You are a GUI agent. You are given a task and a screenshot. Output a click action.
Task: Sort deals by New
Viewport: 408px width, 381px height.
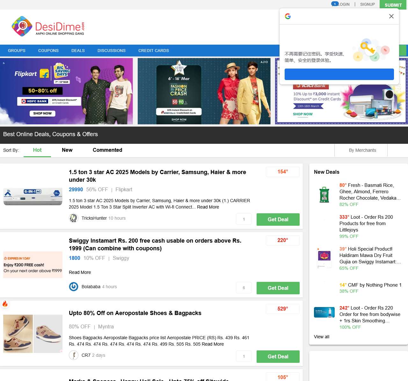(67, 150)
